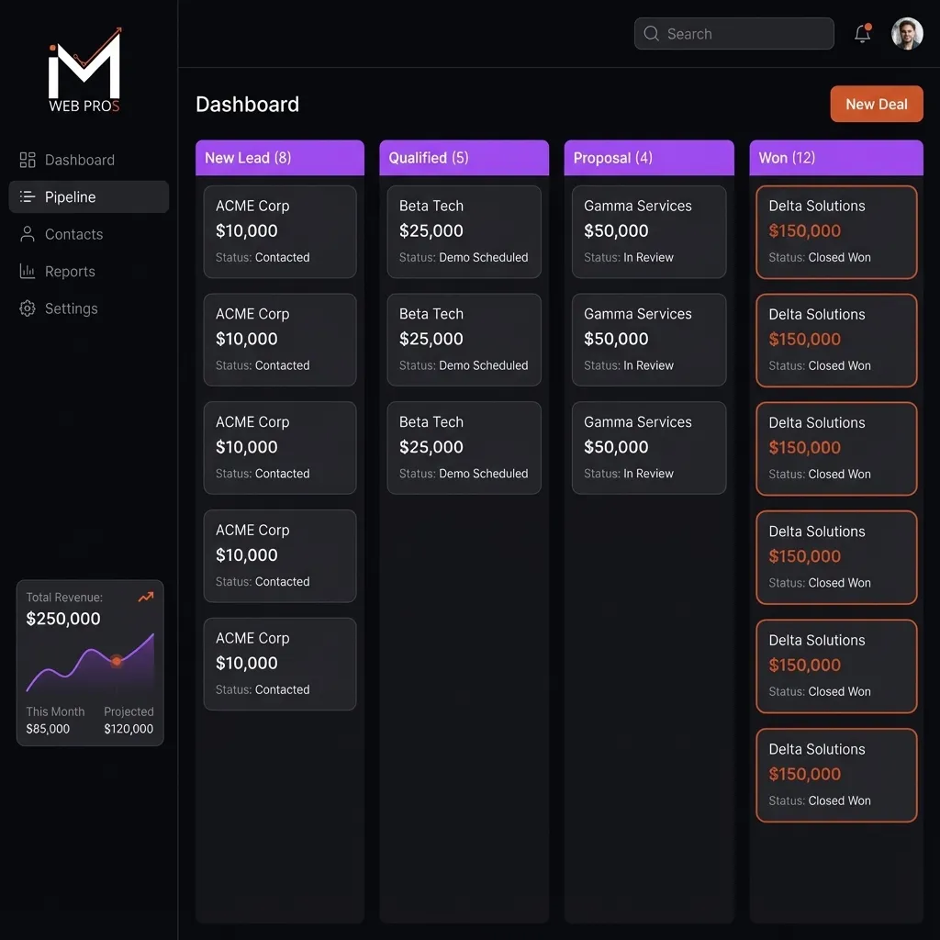Click the revenue trend arrow icon
The height and width of the screenshot is (940, 940).
click(x=145, y=598)
